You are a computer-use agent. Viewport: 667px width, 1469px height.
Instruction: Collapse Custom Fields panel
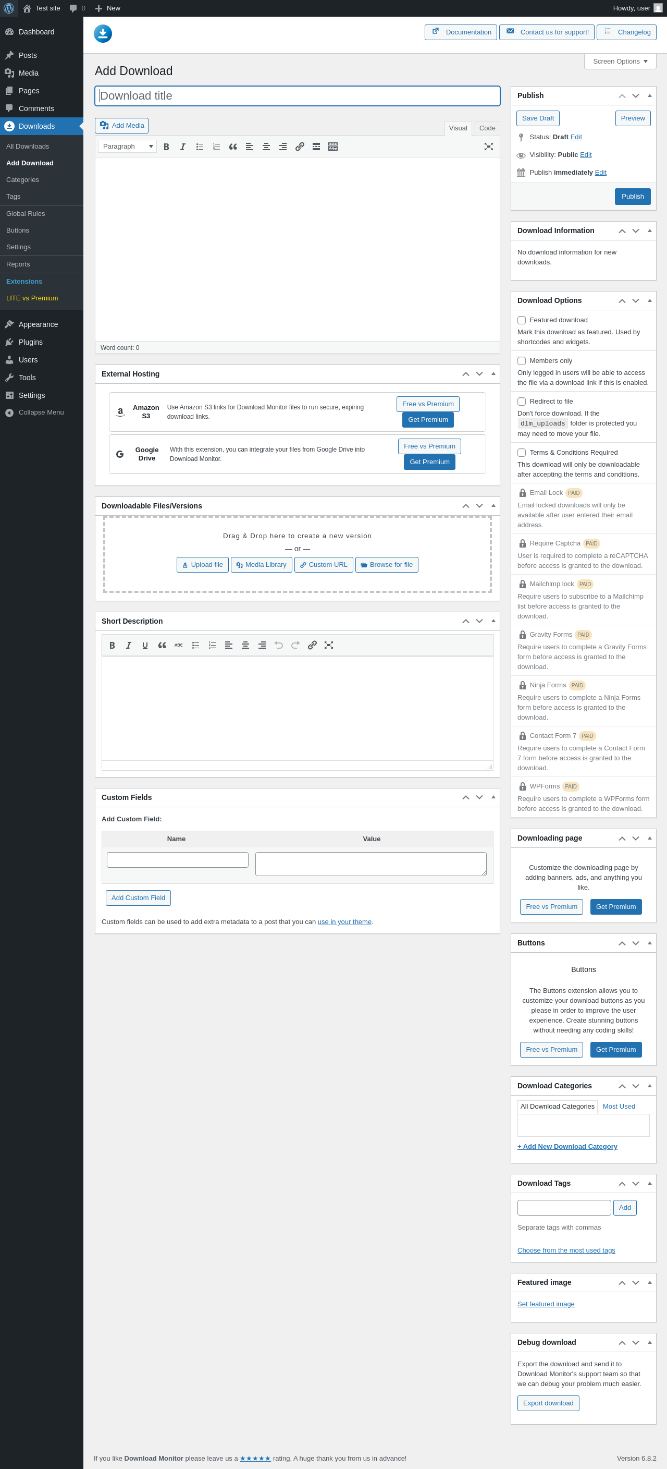pyautogui.click(x=493, y=797)
